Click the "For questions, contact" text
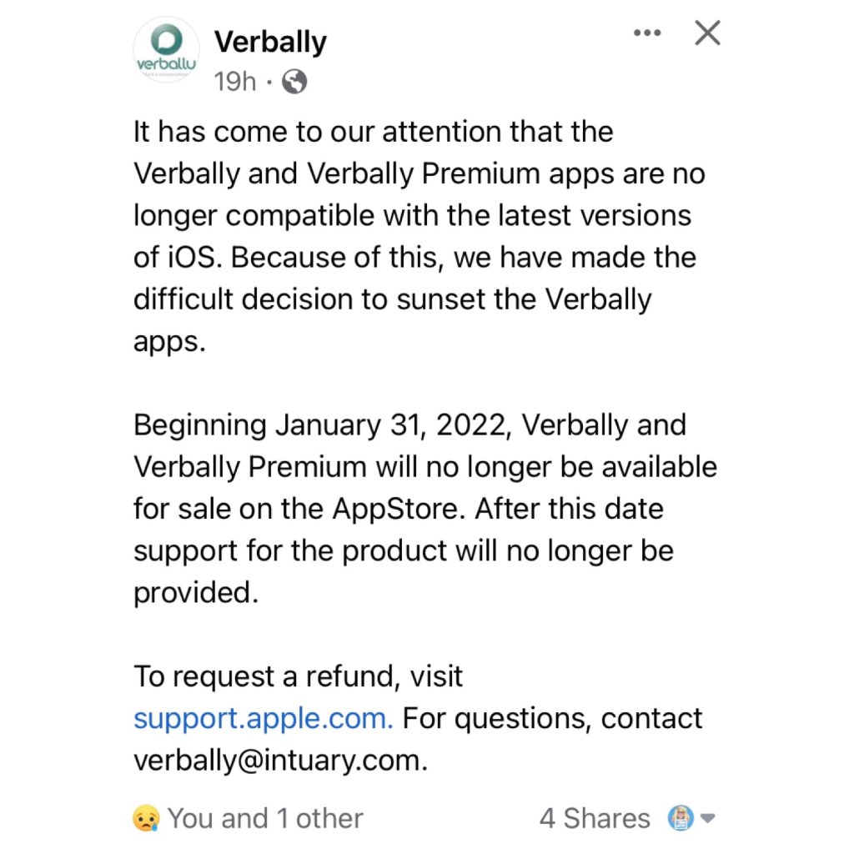 point(553,718)
